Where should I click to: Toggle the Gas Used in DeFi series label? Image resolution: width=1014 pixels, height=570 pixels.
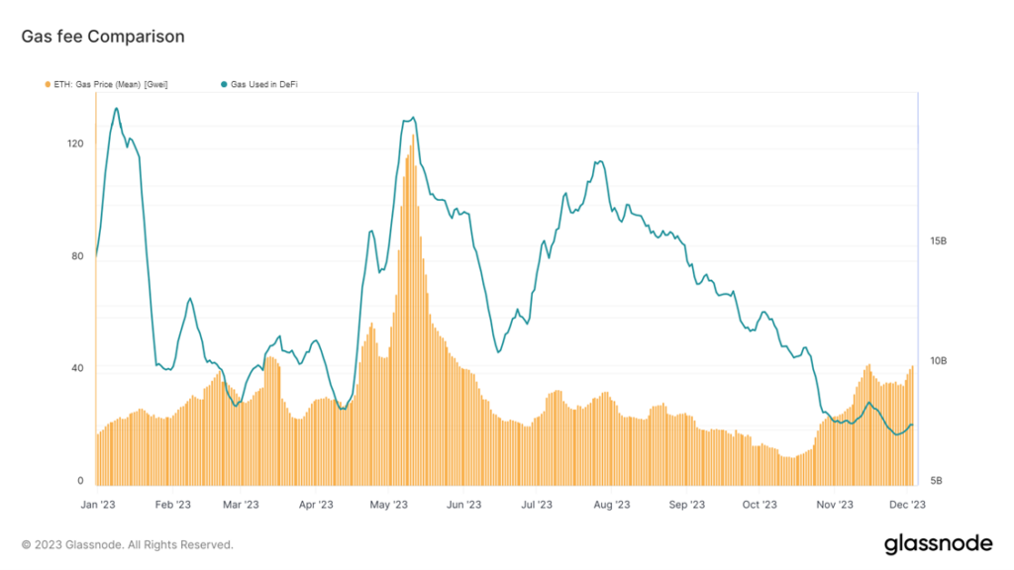tap(264, 85)
